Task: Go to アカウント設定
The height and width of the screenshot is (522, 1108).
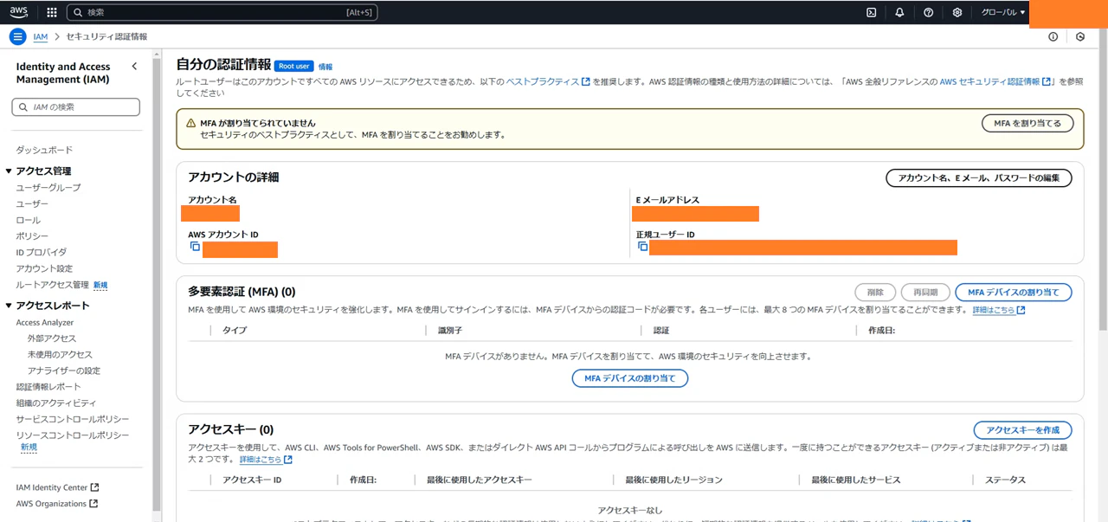Action: 44,268
